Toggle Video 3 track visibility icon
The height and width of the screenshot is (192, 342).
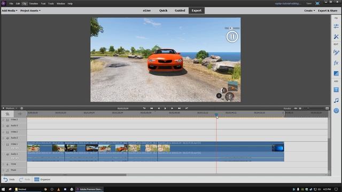[7, 119]
